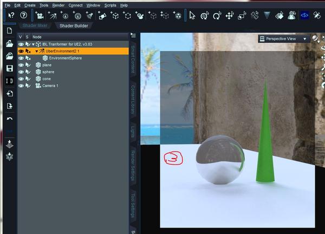Viewport: 325px width, 234px height.
Task: Select the Rotate tool
Action: tap(217, 16)
